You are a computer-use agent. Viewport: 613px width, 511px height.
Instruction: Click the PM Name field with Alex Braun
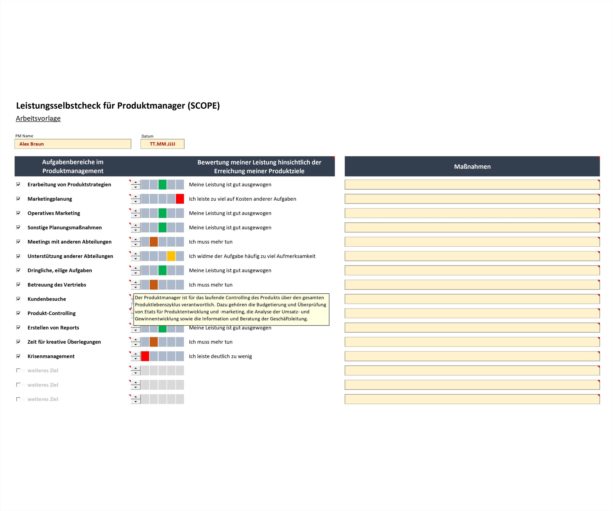coord(73,144)
